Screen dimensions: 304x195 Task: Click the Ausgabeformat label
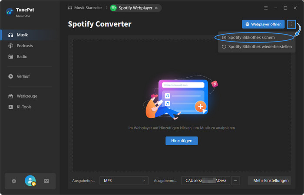tap(83, 181)
